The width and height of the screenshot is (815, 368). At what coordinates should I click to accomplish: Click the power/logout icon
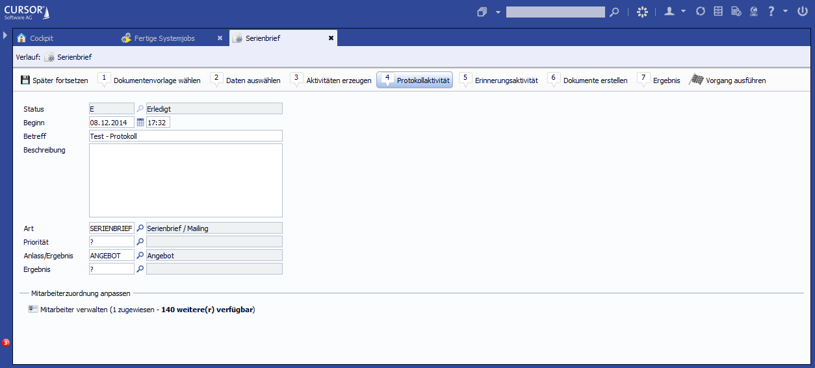802,12
